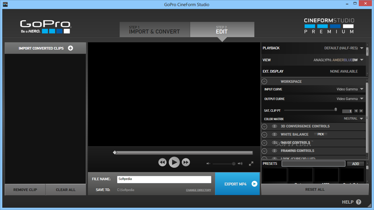Image resolution: width=374 pixels, height=210 pixels.
Task: Click the volume slider knob
Action: [234, 164]
